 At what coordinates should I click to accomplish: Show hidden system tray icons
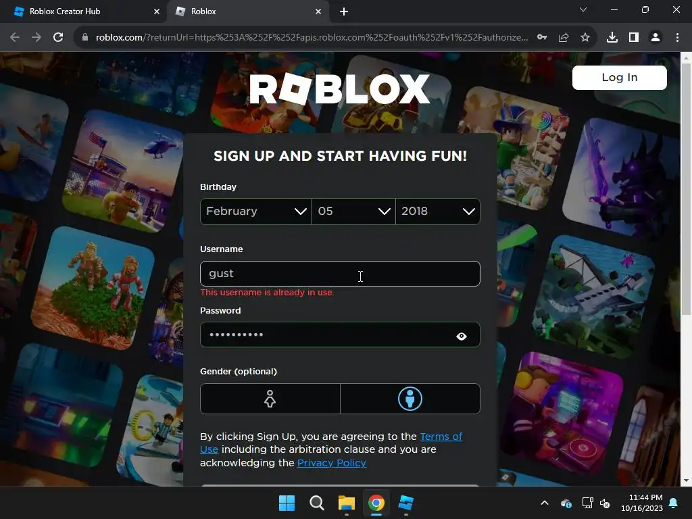pos(545,503)
